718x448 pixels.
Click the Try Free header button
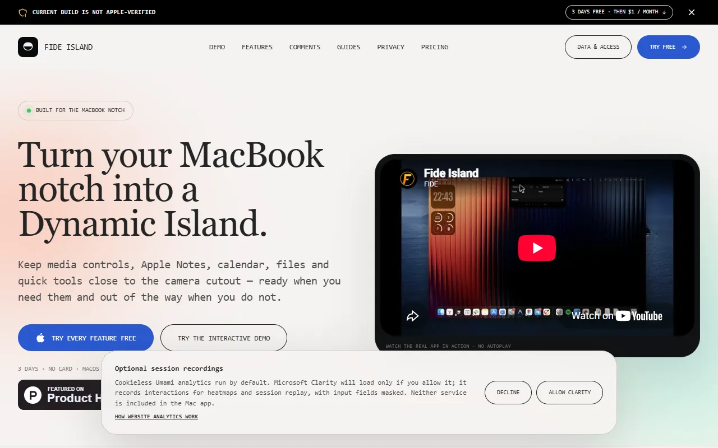pos(669,47)
